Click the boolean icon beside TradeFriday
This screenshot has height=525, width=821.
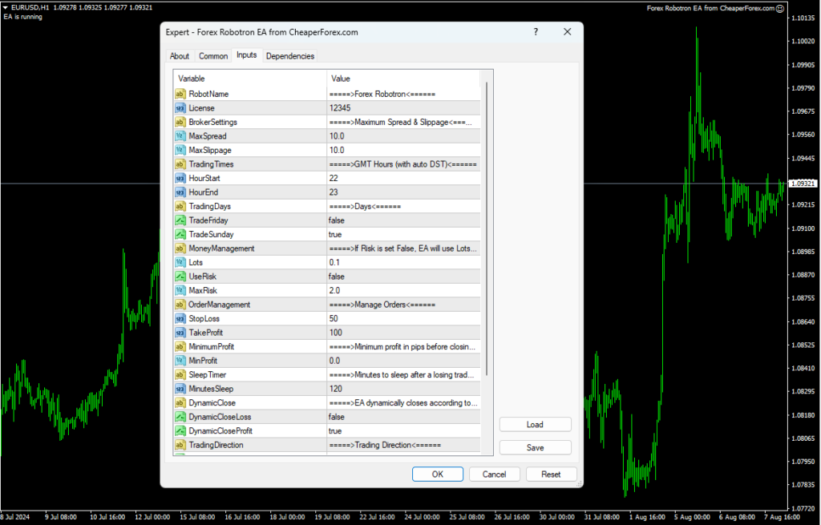(x=180, y=220)
